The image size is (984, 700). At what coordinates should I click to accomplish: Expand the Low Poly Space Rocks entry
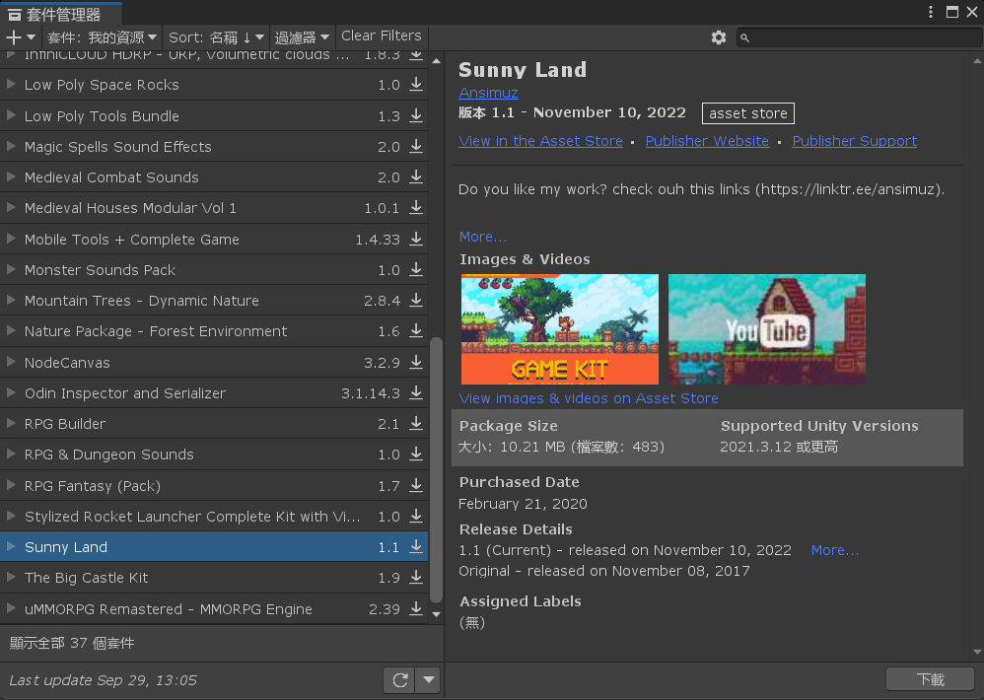(11, 84)
